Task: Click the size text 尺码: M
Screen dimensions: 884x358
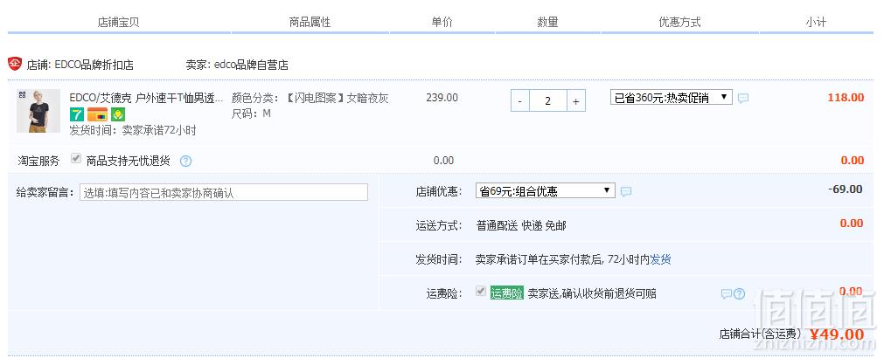Action: pos(252,114)
